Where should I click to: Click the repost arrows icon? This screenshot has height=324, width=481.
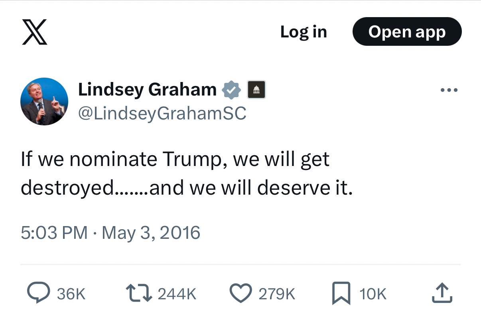(x=138, y=293)
